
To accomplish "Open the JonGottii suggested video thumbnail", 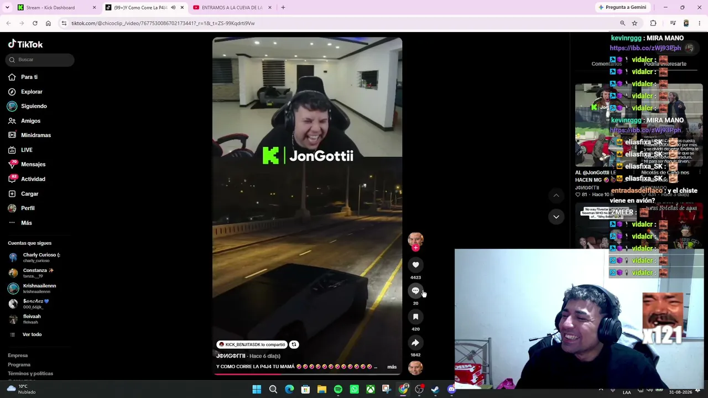I will [606, 125].
